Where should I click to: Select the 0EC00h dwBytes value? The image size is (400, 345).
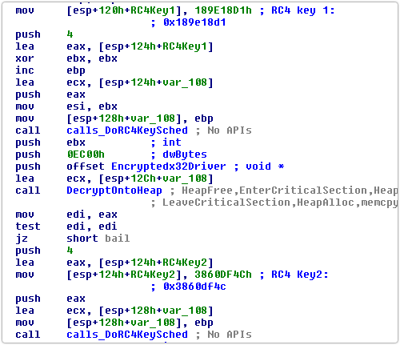point(86,154)
